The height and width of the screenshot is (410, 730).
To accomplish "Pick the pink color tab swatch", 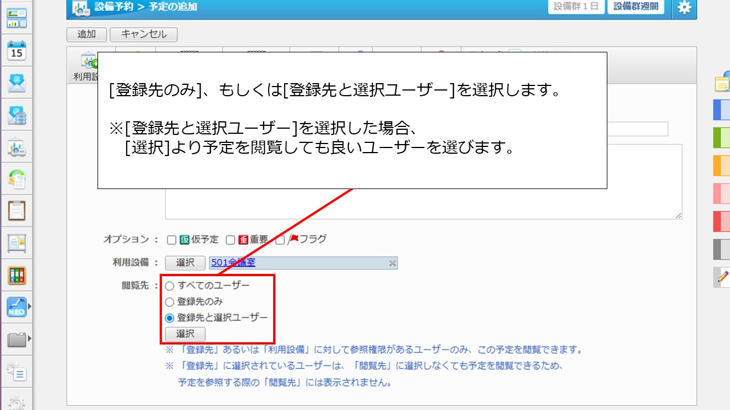I will [722, 194].
